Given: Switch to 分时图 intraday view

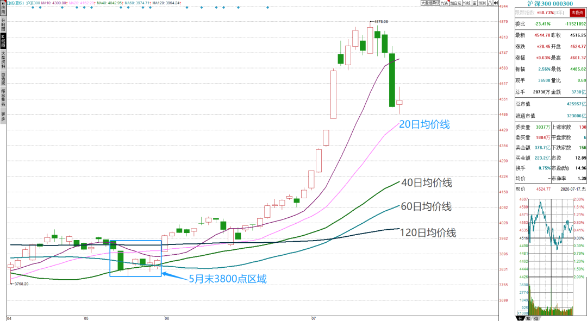Looking at the screenshot, I should point(3,24).
